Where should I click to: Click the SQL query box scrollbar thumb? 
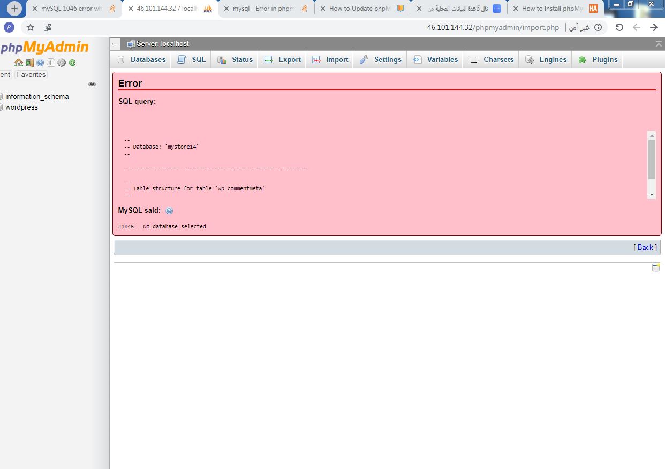coord(652,159)
